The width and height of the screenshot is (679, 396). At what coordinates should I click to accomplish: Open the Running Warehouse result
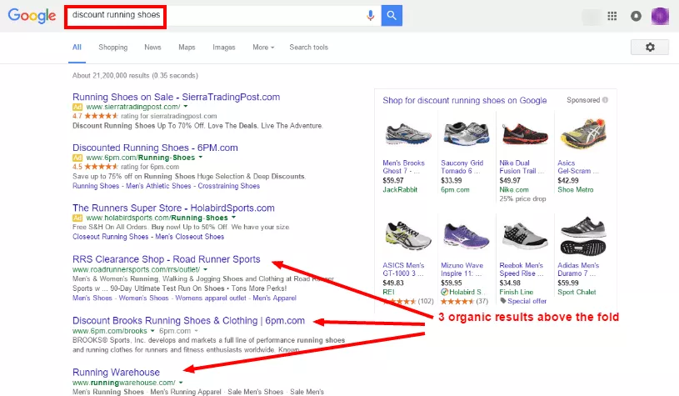pyautogui.click(x=116, y=372)
